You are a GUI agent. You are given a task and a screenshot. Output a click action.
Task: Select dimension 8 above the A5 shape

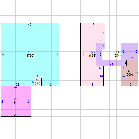coord(132,58)
